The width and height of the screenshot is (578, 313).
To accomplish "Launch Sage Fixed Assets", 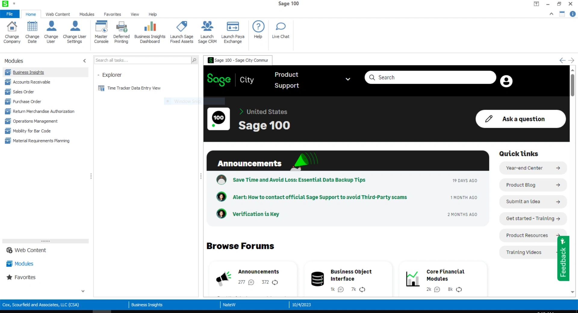I will coord(181,32).
